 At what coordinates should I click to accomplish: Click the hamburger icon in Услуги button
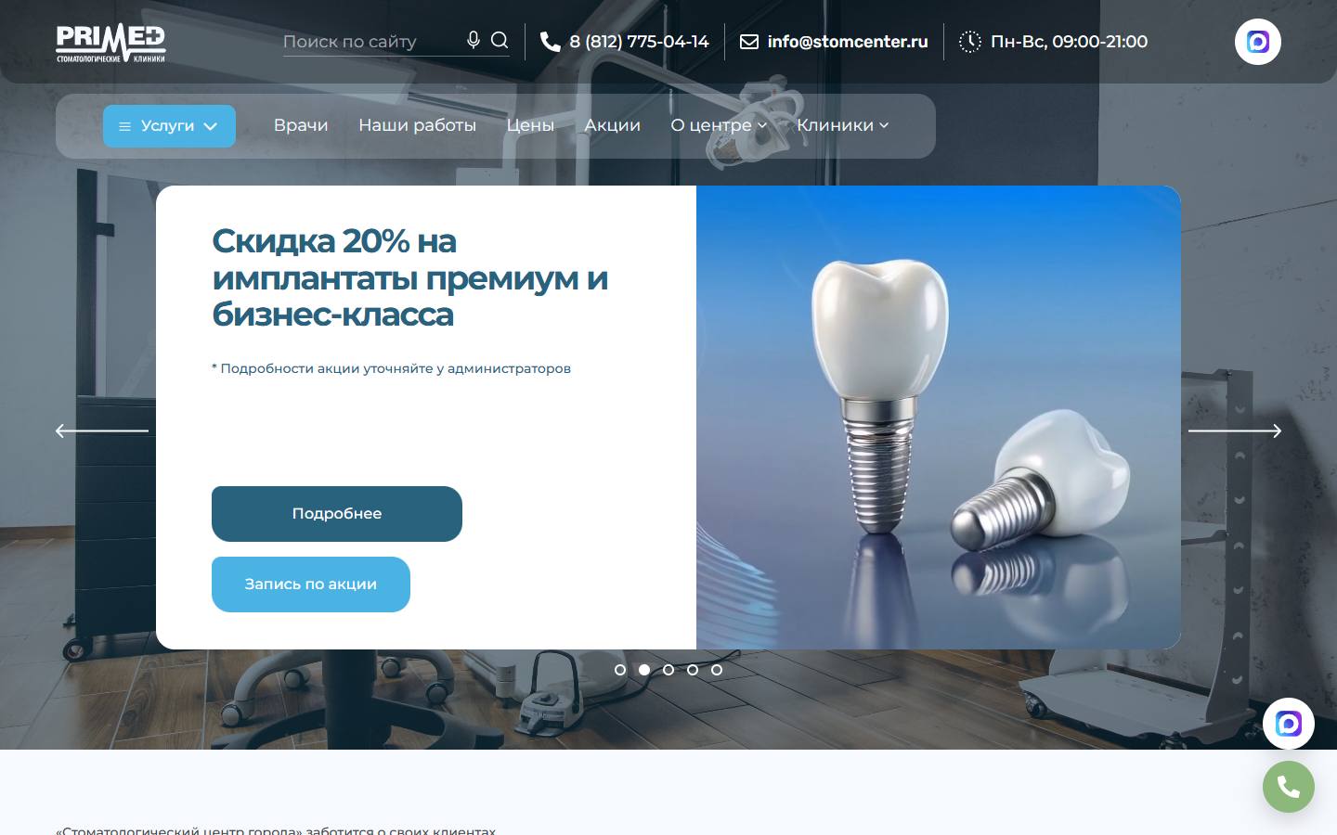124,127
